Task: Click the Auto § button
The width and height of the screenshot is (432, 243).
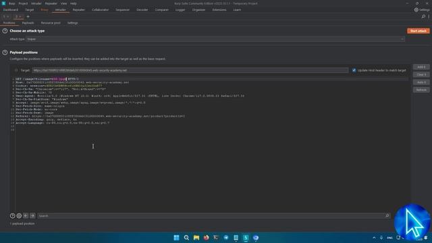Action: click(421, 82)
